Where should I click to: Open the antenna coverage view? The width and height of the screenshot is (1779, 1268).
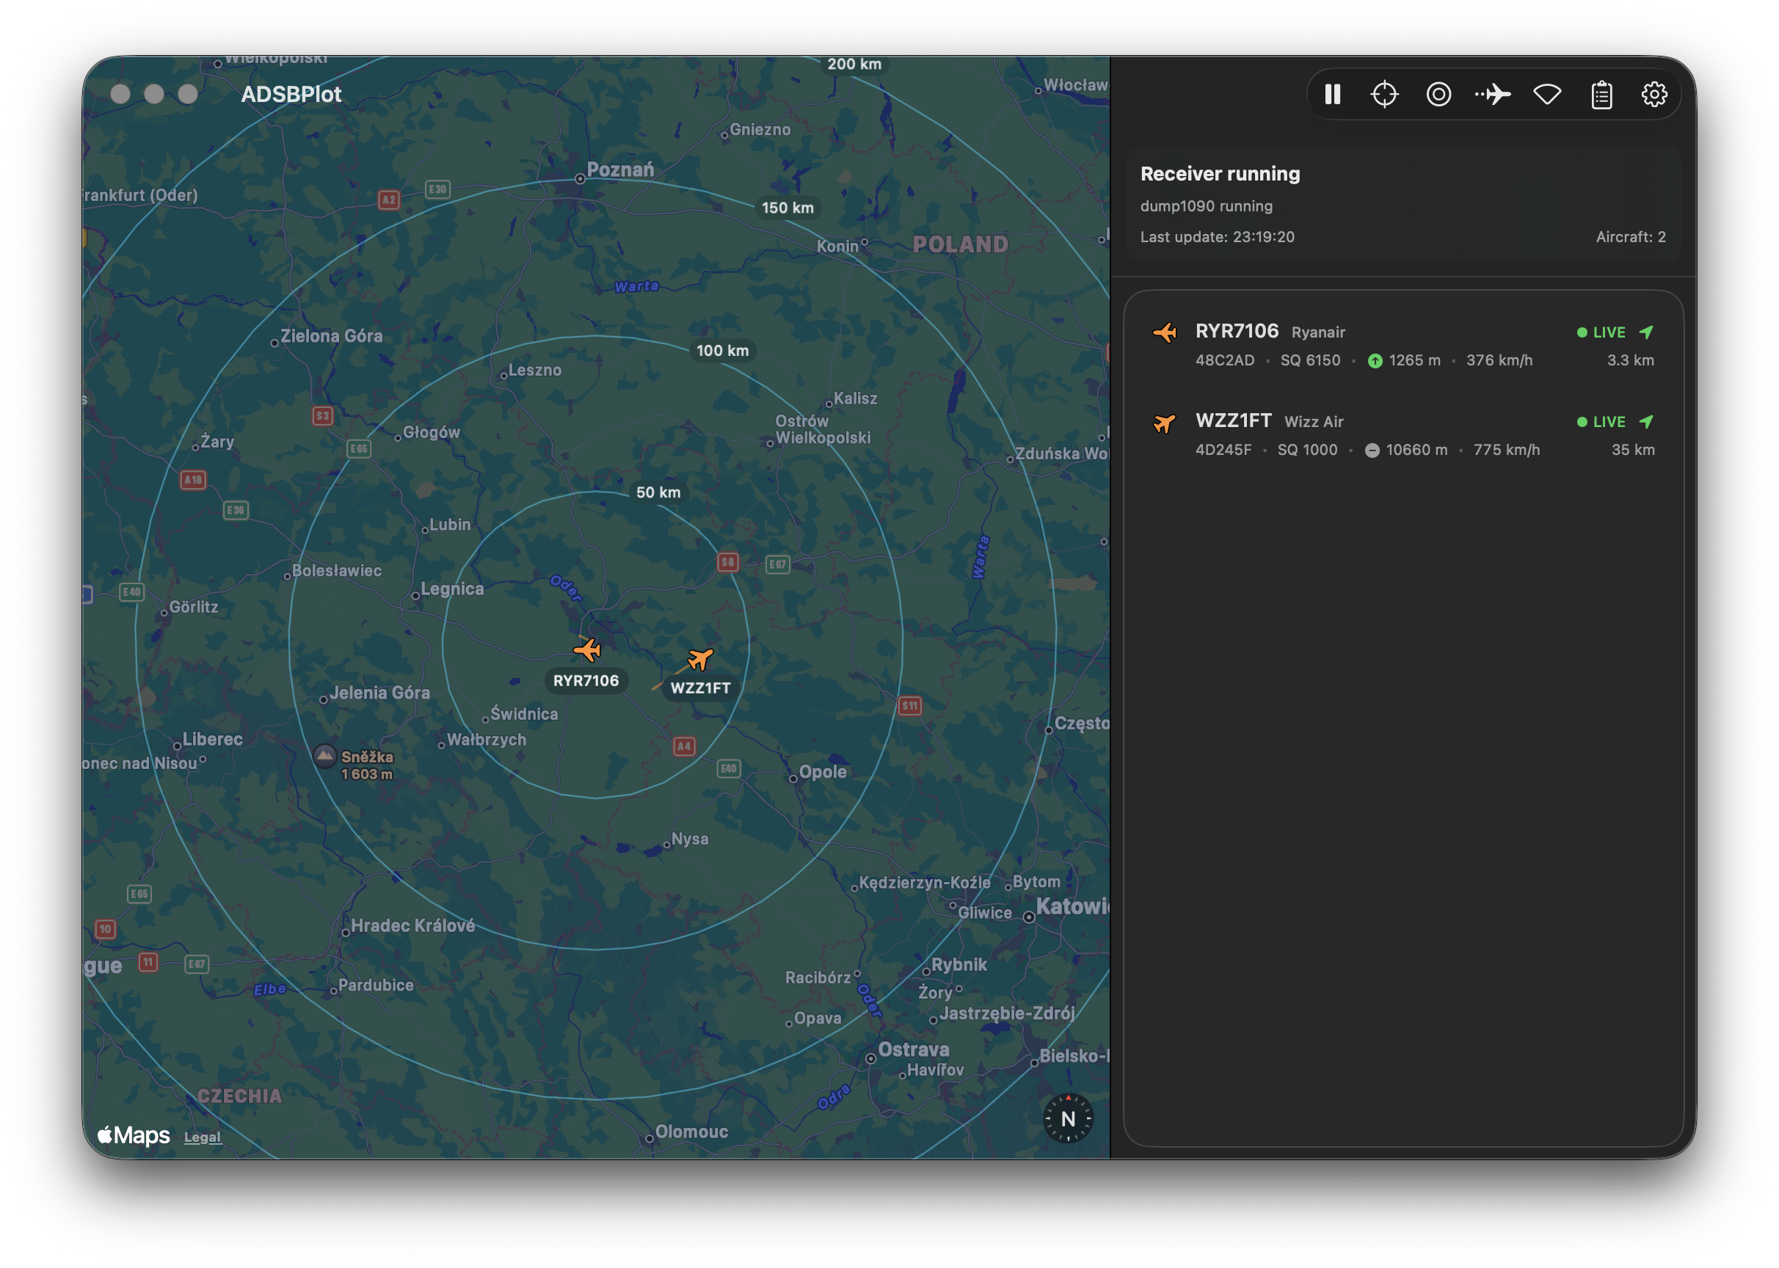click(x=1547, y=94)
